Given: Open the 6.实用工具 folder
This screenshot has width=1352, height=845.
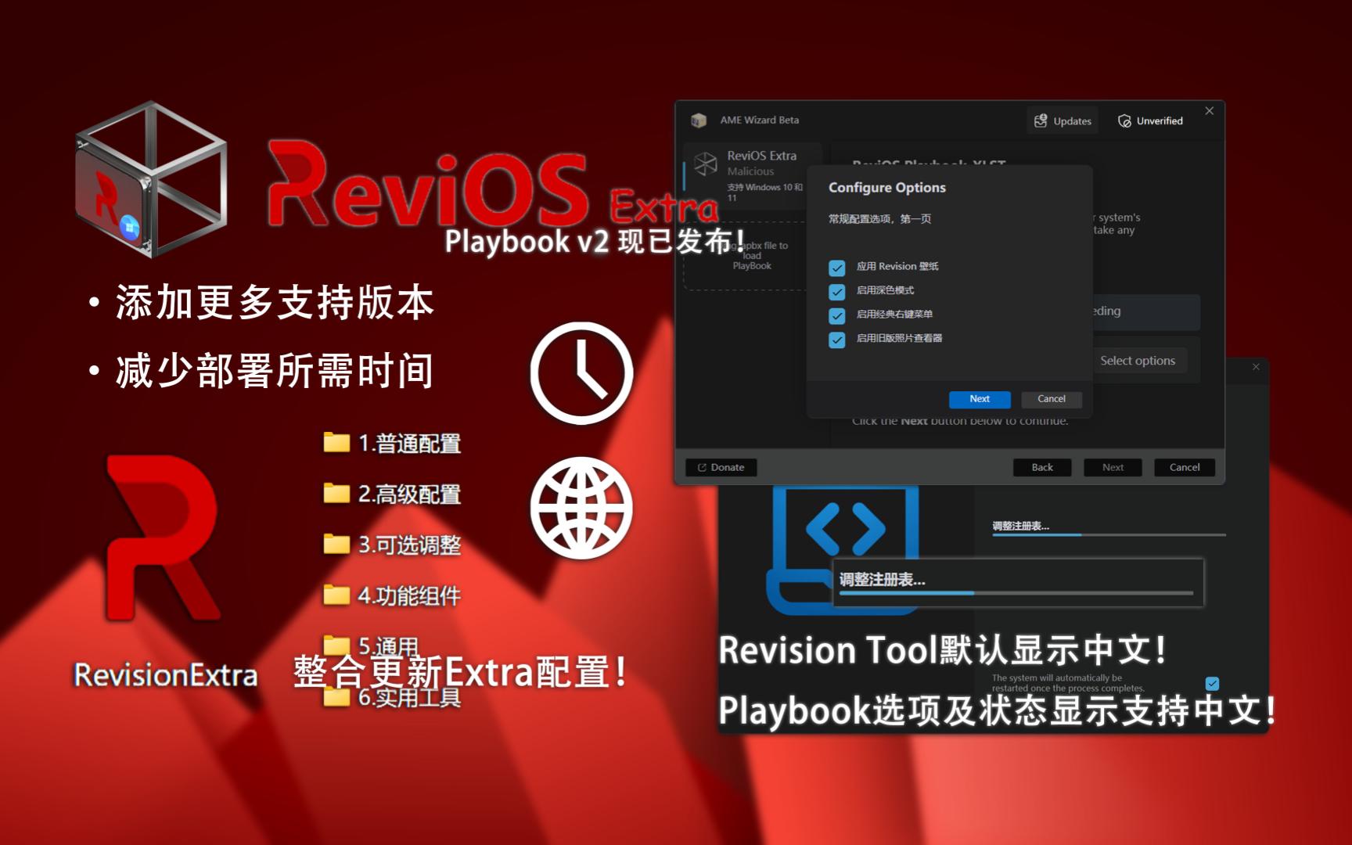Looking at the screenshot, I should [x=392, y=696].
